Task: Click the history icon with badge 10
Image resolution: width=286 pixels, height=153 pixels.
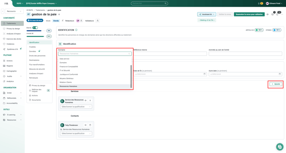Action: [x=277, y=14]
